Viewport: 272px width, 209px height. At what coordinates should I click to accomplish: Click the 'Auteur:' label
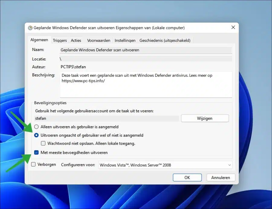coord(39,67)
